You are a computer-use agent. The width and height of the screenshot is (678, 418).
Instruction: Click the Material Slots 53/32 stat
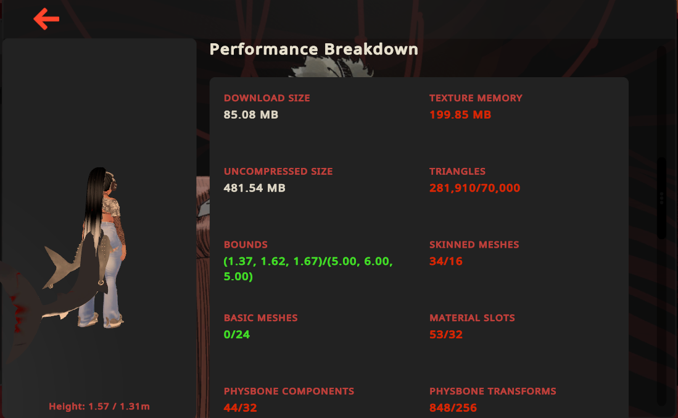coord(472,326)
